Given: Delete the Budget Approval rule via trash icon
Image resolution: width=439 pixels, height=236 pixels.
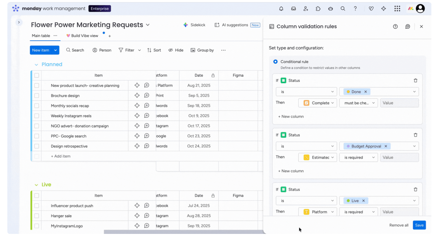Looking at the screenshot, I should pos(415,135).
